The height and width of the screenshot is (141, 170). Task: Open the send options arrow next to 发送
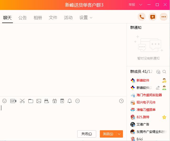click(x=119, y=134)
